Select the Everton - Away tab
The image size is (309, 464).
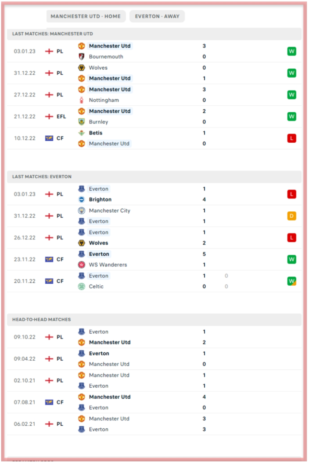tap(157, 16)
